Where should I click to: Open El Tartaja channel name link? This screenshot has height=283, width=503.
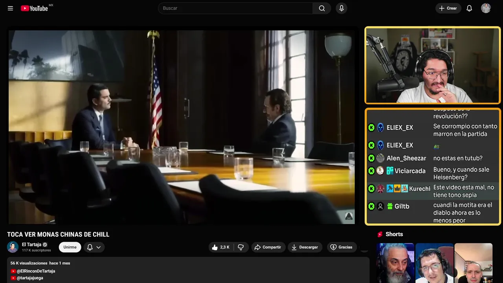[x=32, y=244]
